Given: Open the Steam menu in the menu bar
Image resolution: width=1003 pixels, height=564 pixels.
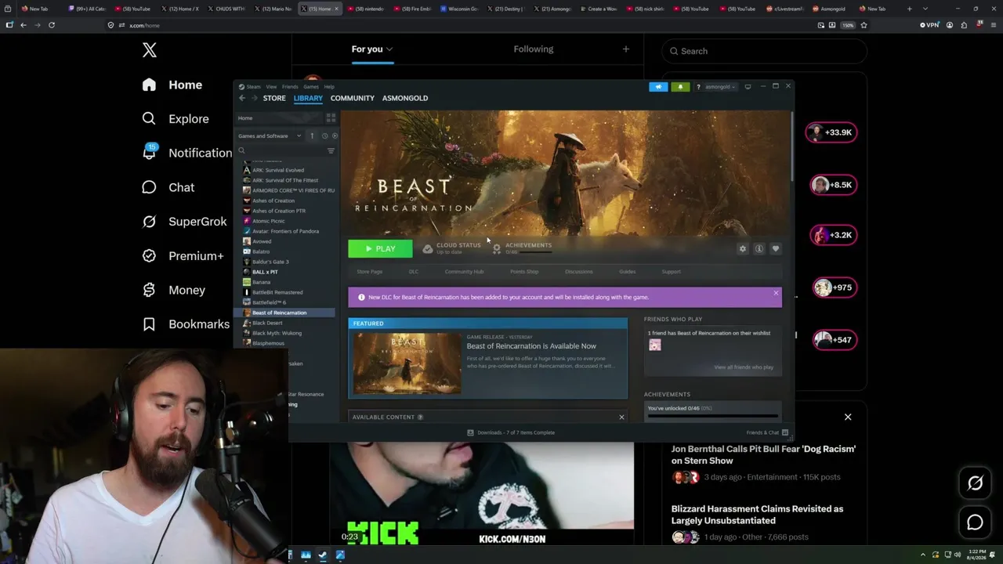Looking at the screenshot, I should (253, 87).
